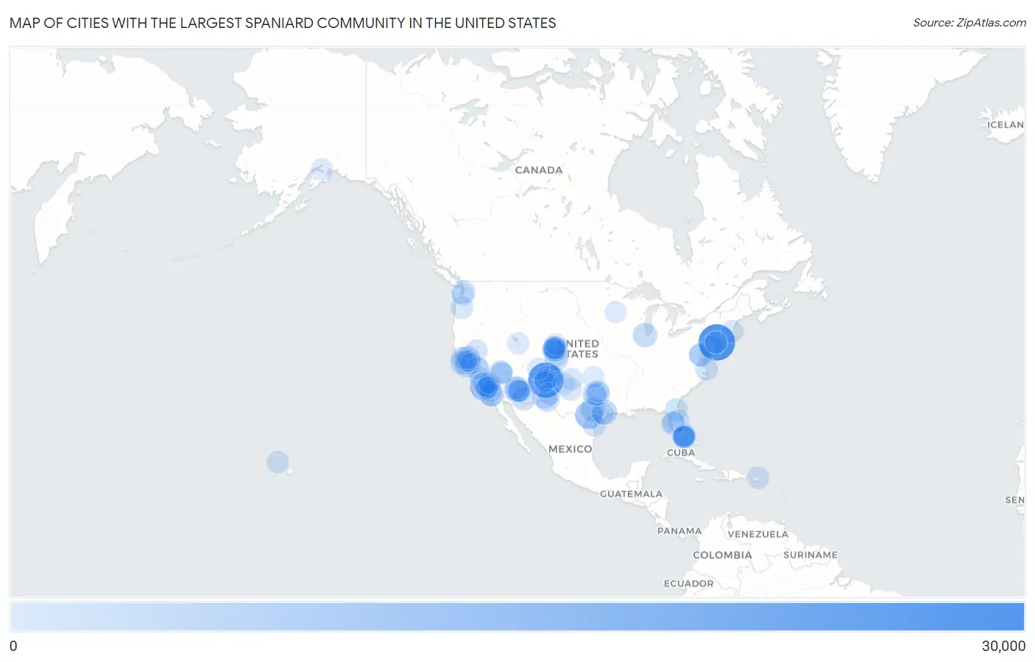Click the MEXICO label on the map
Image resolution: width=1035 pixels, height=662 pixels.
[570, 449]
